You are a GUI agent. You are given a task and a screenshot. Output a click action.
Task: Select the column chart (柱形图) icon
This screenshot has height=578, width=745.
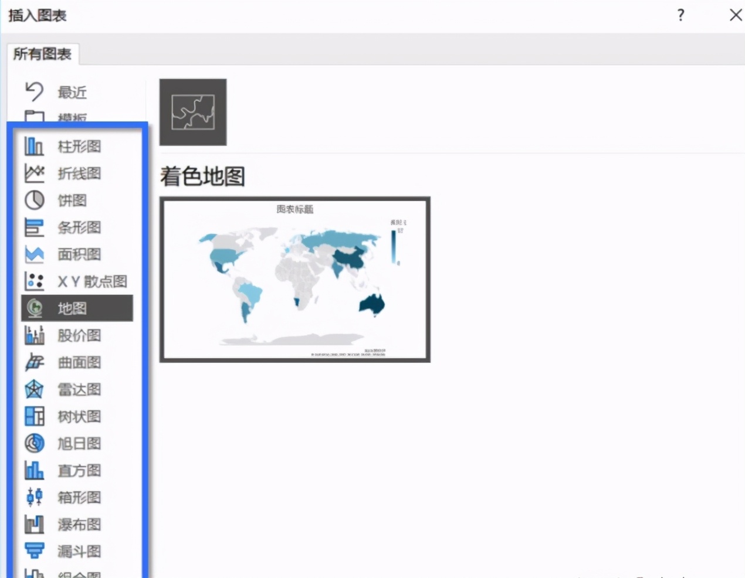[34, 146]
